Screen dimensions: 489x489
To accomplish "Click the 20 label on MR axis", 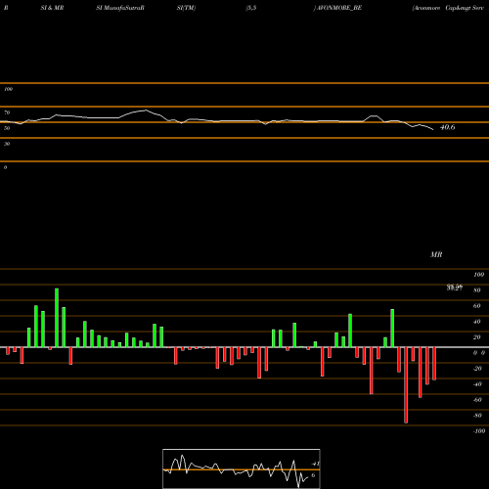I will pos(477,337).
